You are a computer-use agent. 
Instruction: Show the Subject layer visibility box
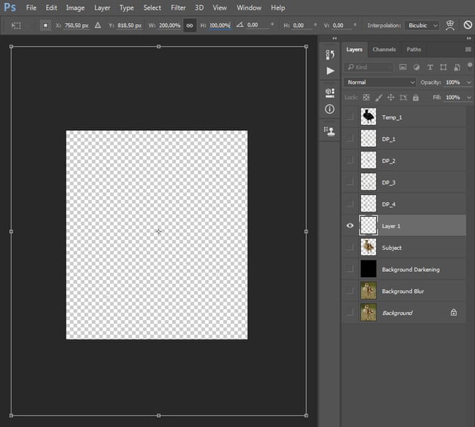pyautogui.click(x=350, y=247)
